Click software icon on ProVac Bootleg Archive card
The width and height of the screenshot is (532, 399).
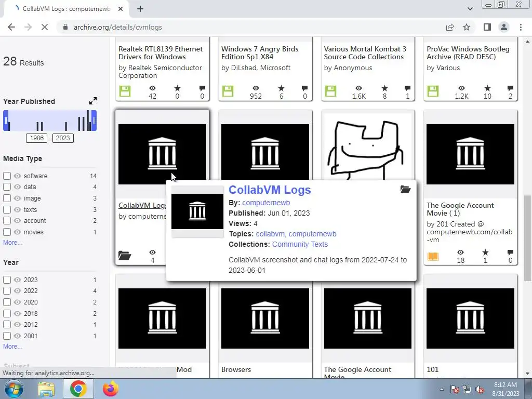coord(433,91)
